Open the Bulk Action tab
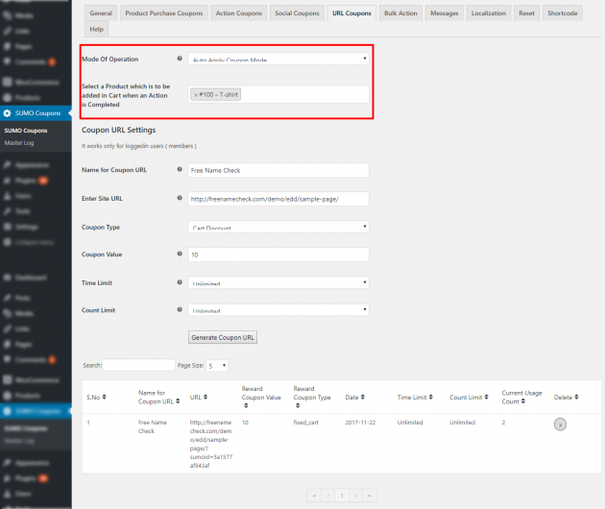This screenshot has width=605, height=509. coord(400,13)
